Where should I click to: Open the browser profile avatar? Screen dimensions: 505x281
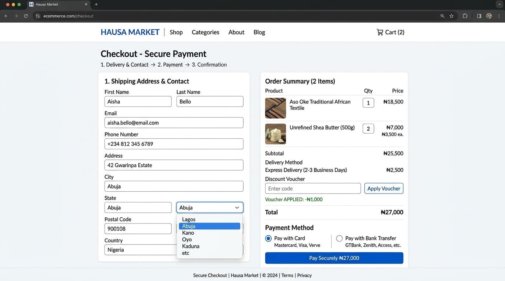(489, 16)
